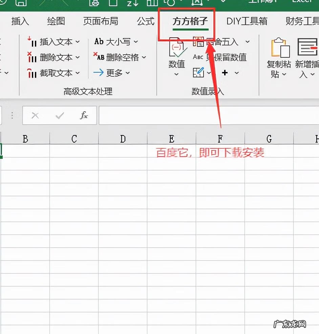The width and height of the screenshot is (319, 334).
Task: Click the 复制粘贴 clipboard icon
Action: point(280,48)
